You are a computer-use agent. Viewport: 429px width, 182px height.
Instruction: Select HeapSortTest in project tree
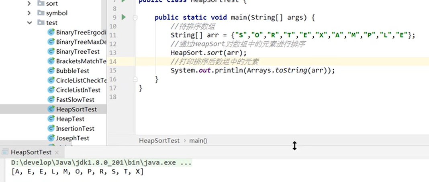pyautogui.click(x=77, y=109)
